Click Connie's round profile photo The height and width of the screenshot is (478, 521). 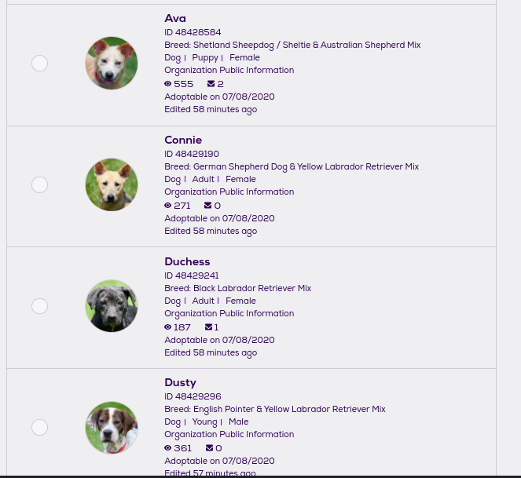[112, 184]
